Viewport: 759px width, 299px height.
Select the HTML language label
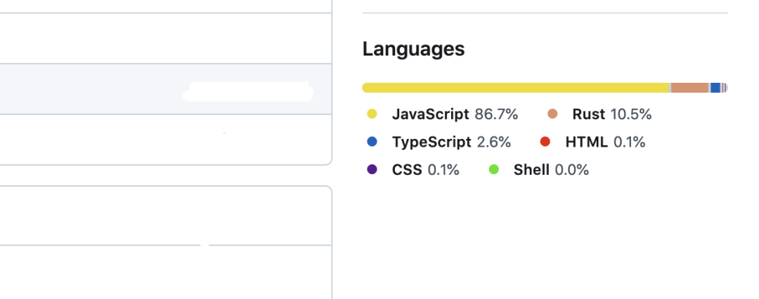tap(586, 142)
